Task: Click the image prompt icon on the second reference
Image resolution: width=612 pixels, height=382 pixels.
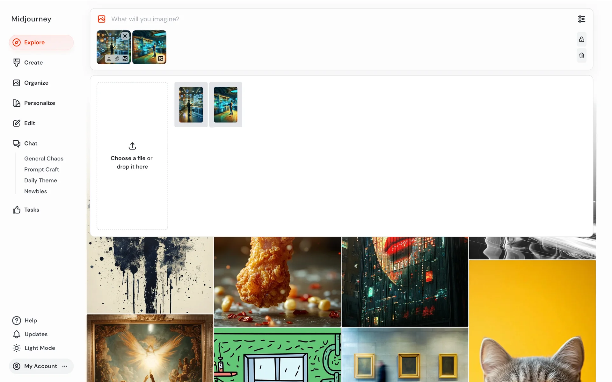Action: pos(161,59)
